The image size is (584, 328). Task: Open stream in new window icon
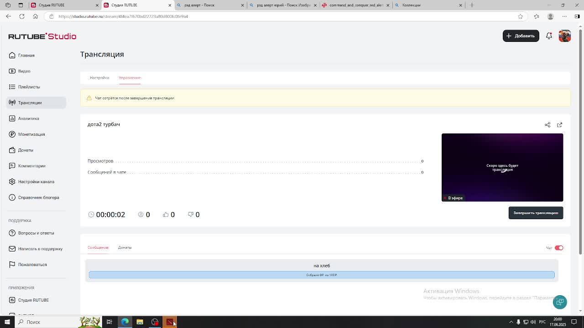coord(559,125)
